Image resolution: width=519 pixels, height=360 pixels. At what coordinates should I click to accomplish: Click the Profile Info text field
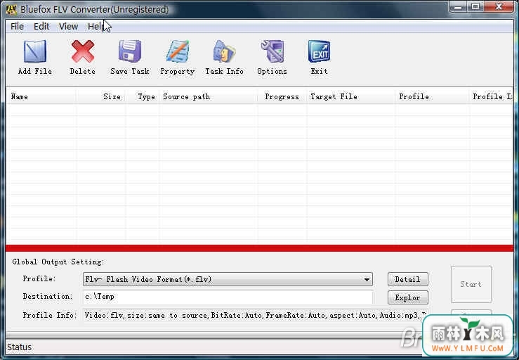coord(256,315)
